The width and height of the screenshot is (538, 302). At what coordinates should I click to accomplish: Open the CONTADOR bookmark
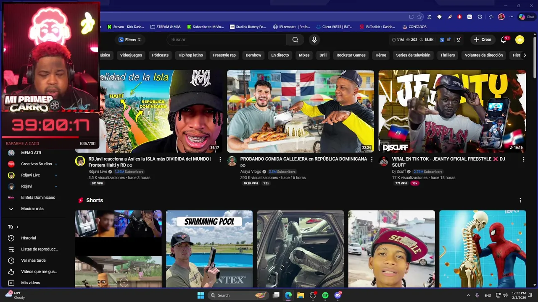point(414,26)
